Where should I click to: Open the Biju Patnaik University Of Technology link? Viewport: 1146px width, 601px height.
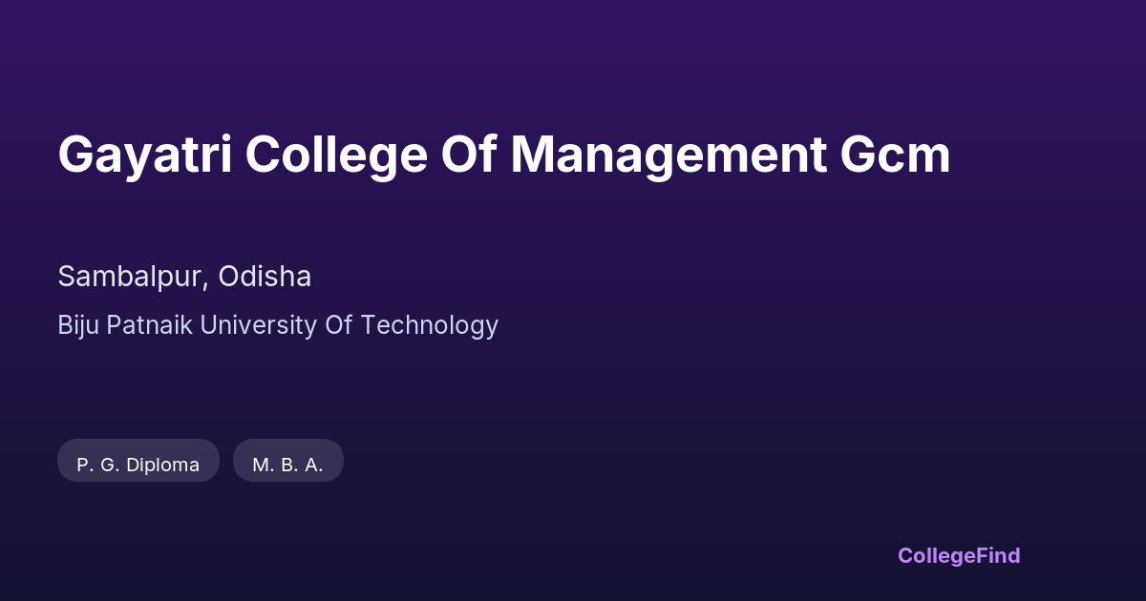coord(278,325)
